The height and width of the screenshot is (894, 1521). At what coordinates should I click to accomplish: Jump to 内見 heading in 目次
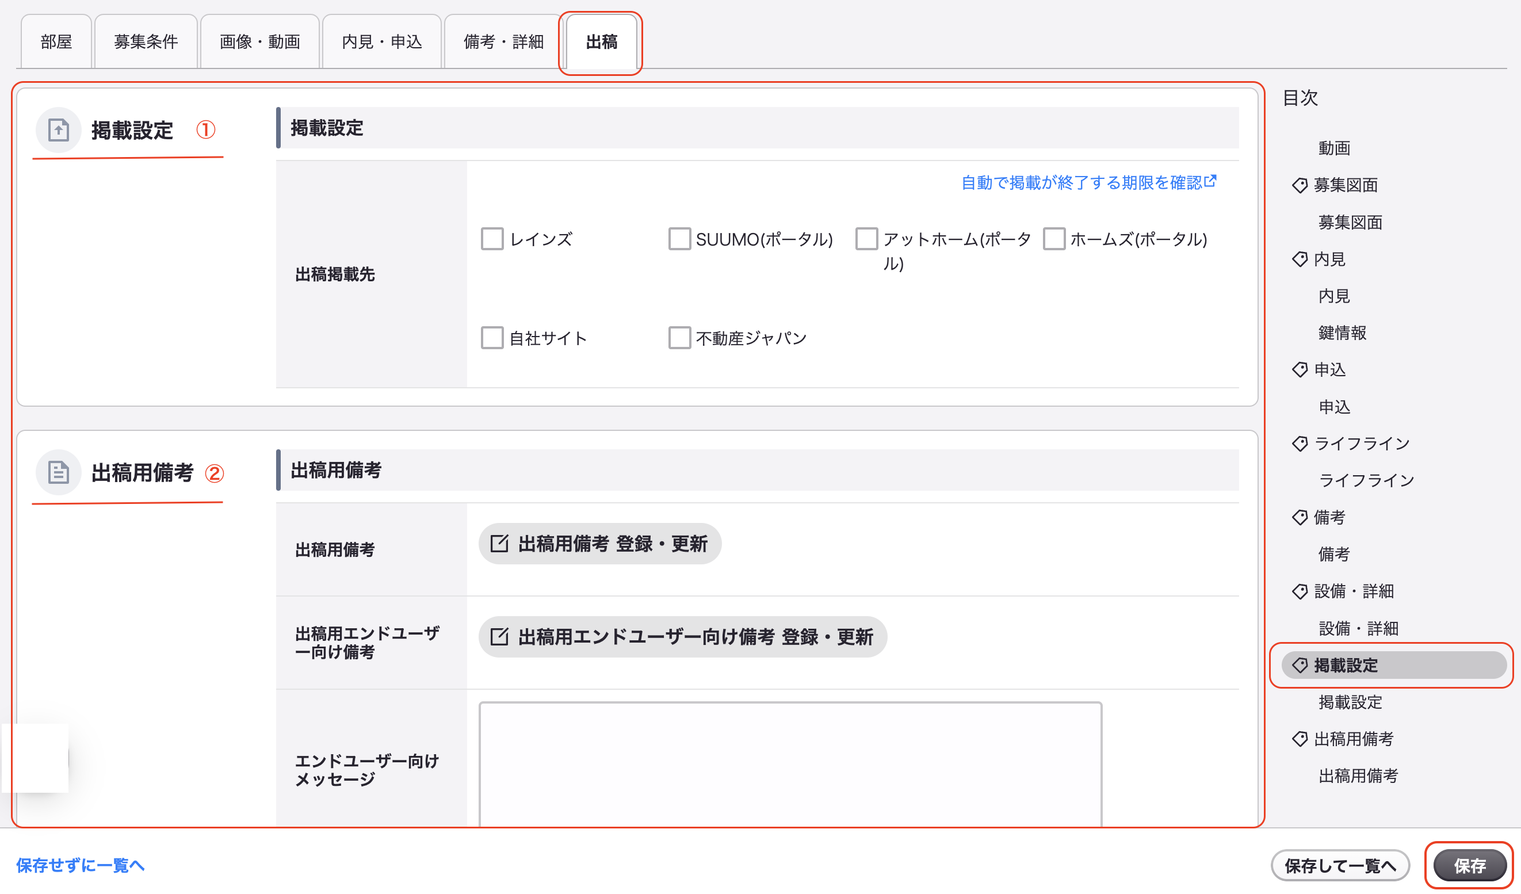pyautogui.click(x=1329, y=259)
